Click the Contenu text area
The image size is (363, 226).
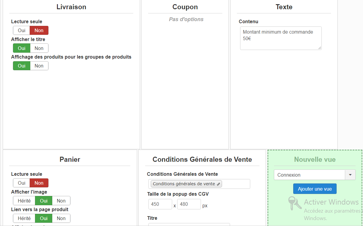pos(280,38)
